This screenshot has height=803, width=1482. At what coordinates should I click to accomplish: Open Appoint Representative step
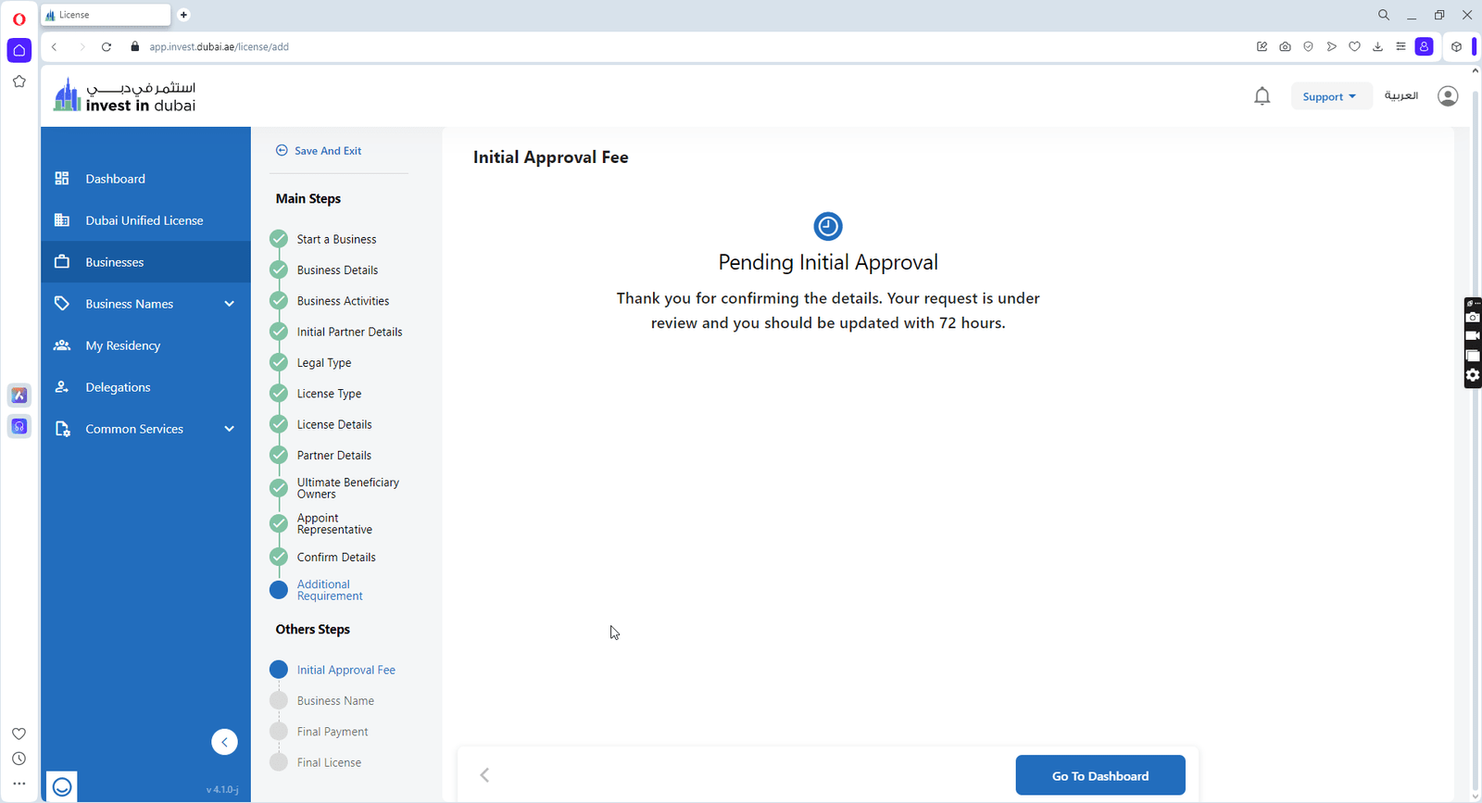click(334, 523)
